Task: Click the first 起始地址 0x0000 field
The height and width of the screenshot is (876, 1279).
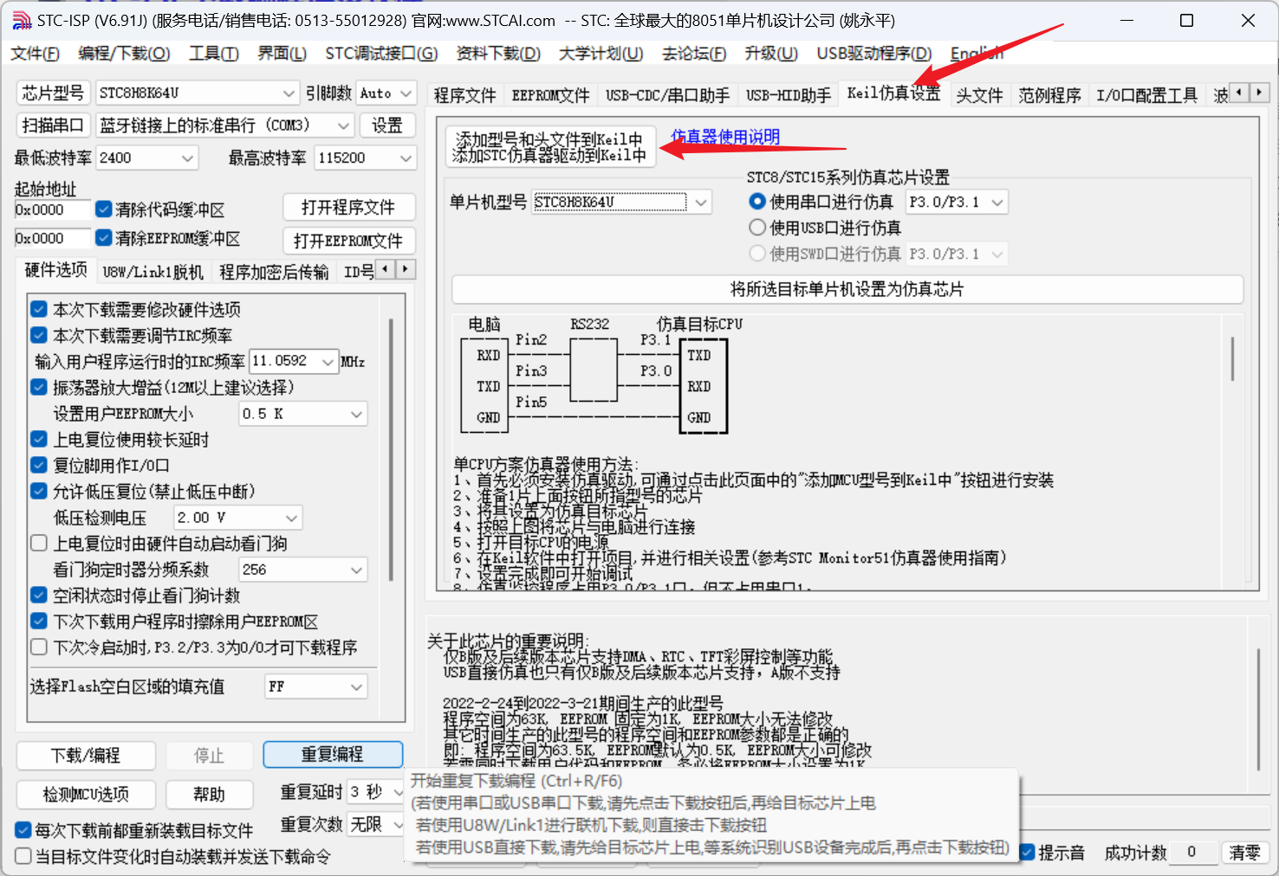Action: coord(52,209)
